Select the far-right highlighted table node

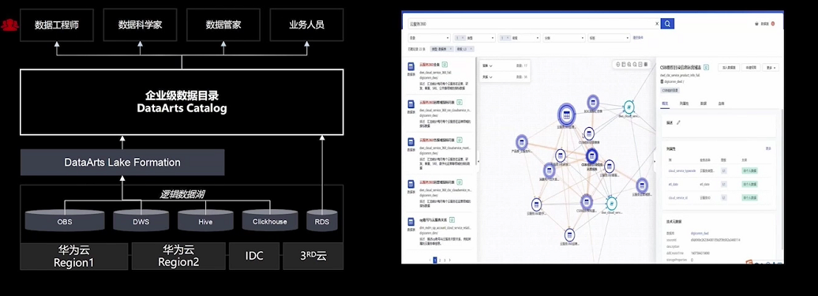(642, 185)
